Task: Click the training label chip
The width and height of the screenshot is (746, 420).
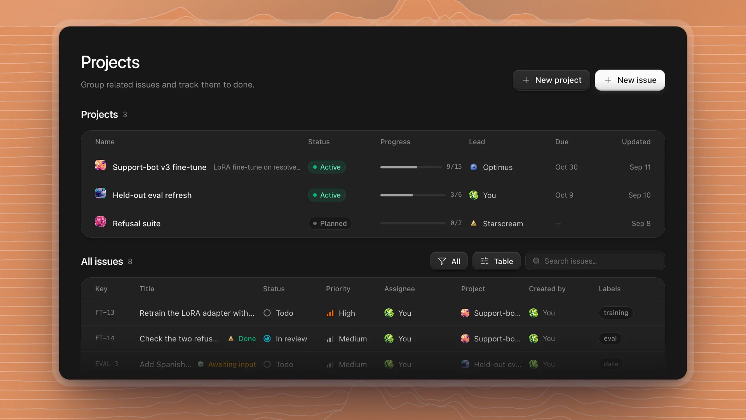Action: (x=616, y=313)
